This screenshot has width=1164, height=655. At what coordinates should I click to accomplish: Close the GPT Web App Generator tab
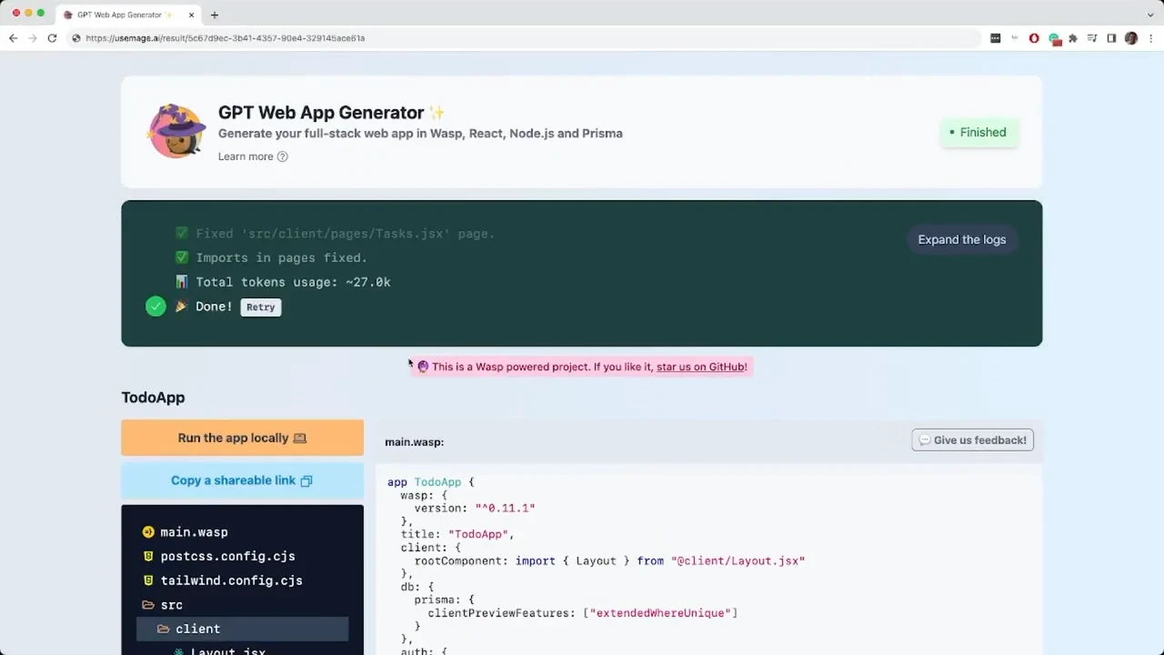(191, 15)
